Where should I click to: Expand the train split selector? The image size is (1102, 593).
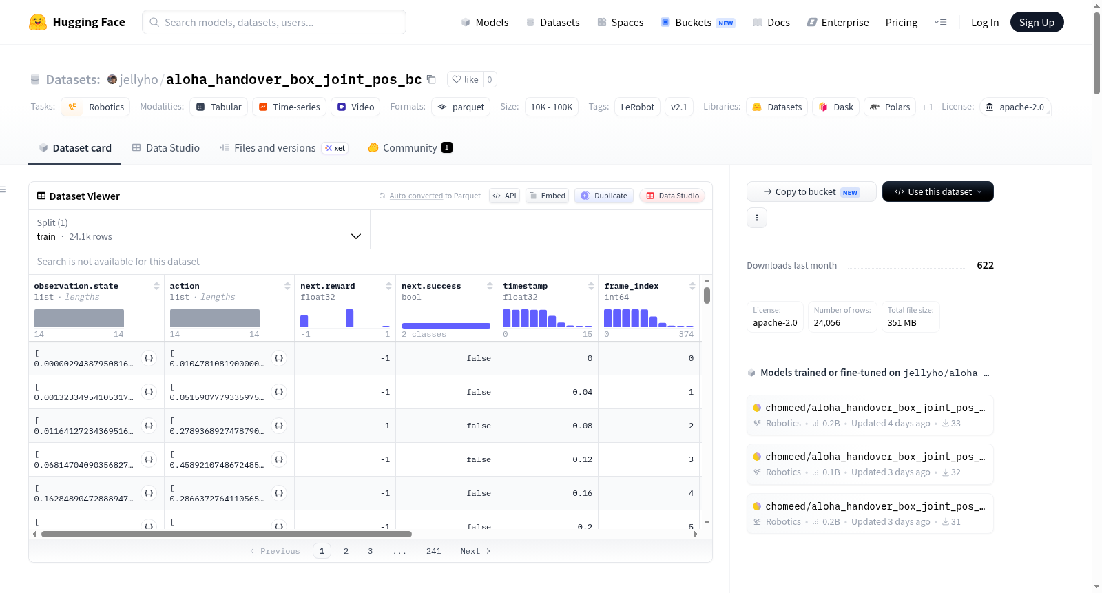(200, 229)
